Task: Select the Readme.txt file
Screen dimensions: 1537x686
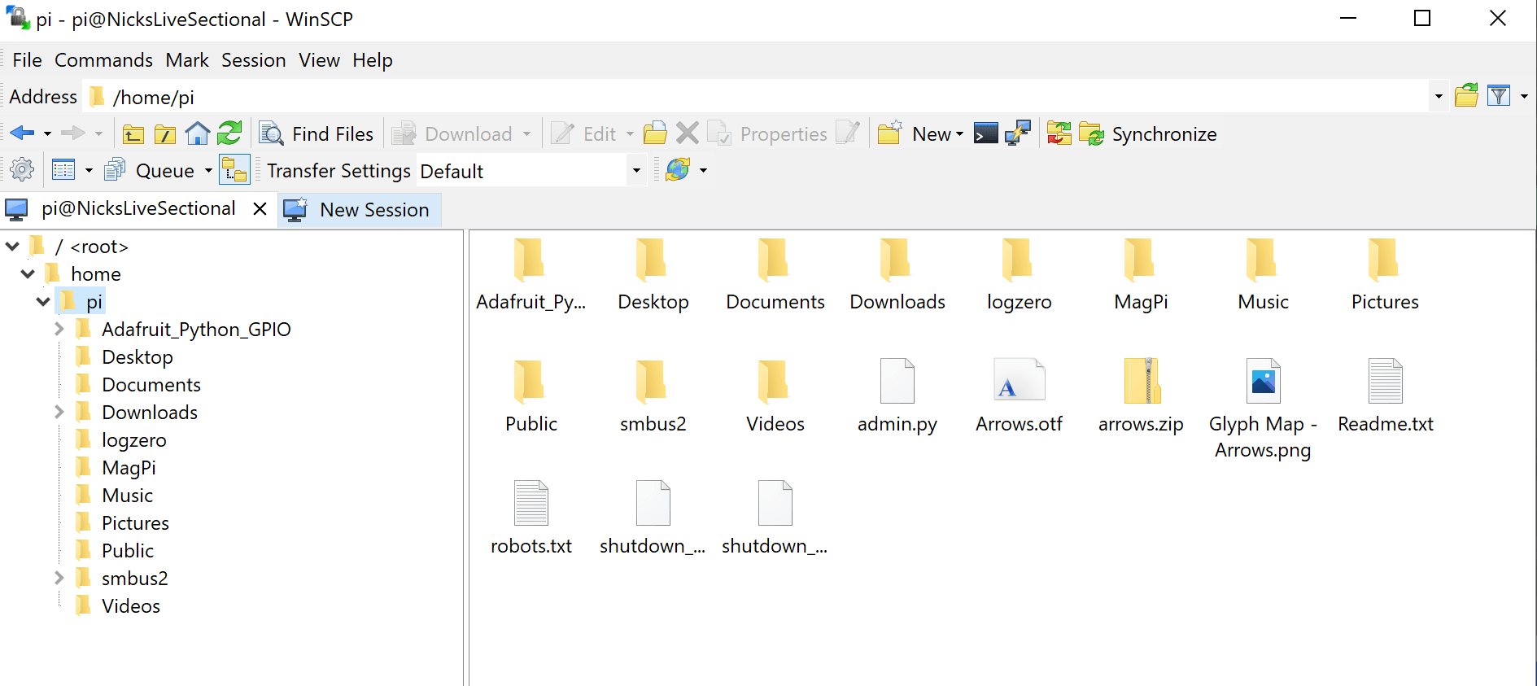Action: [1386, 397]
